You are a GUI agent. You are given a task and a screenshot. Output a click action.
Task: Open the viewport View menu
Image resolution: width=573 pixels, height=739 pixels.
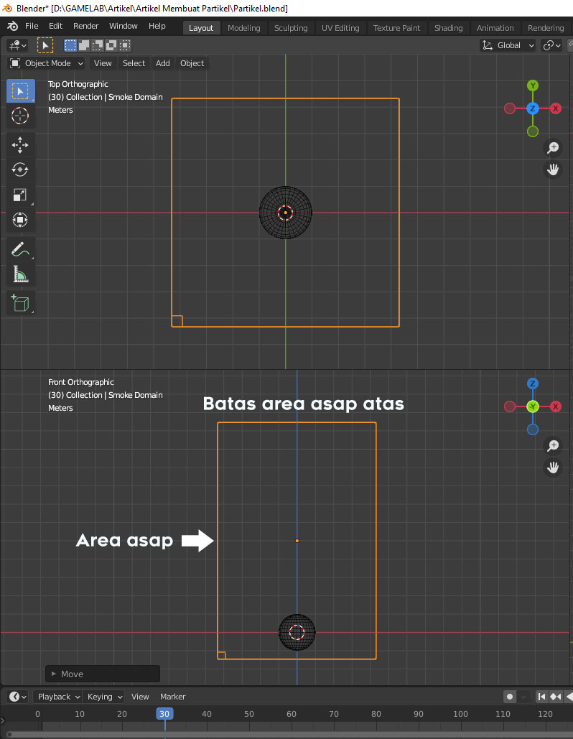pyautogui.click(x=103, y=63)
